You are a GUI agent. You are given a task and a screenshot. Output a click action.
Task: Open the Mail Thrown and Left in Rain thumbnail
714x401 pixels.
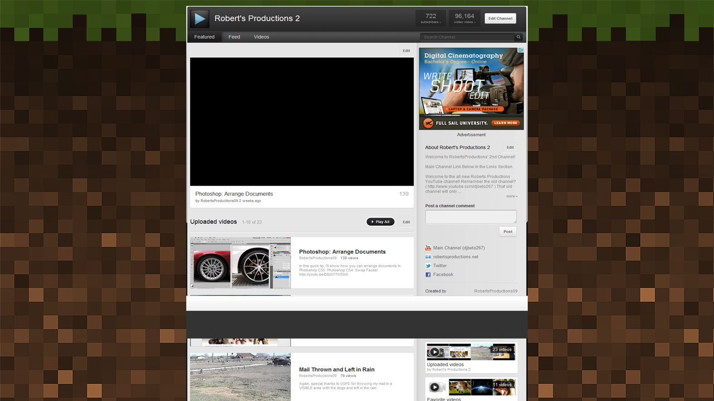tap(240, 376)
